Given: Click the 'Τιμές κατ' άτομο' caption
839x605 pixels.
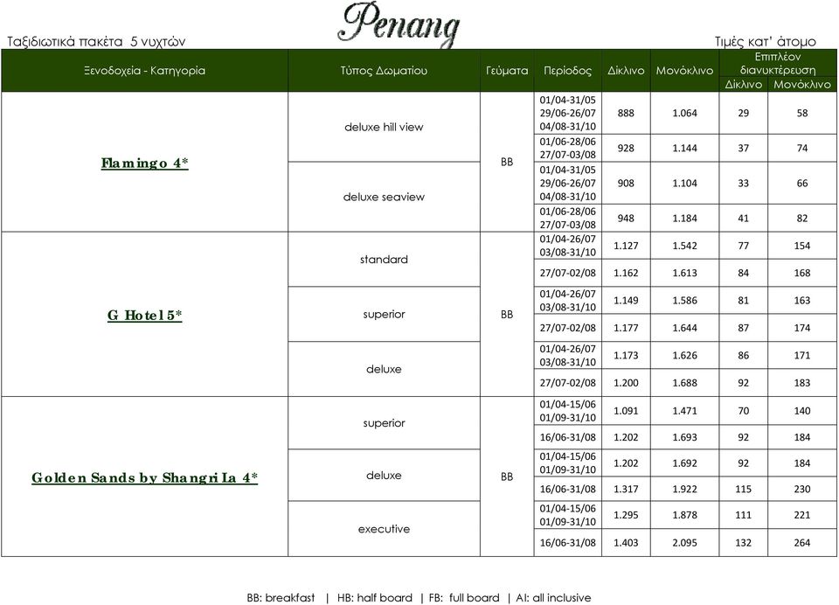Looking at the screenshot, I should 766,42.
